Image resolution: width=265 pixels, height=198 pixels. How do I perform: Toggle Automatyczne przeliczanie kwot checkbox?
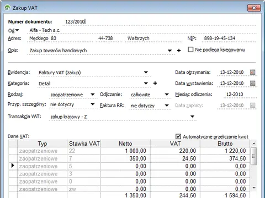point(178,136)
